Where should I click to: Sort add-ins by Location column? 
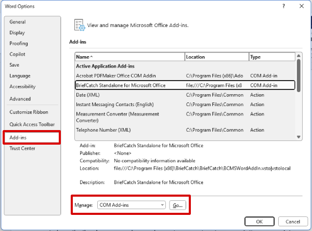click(x=217, y=57)
